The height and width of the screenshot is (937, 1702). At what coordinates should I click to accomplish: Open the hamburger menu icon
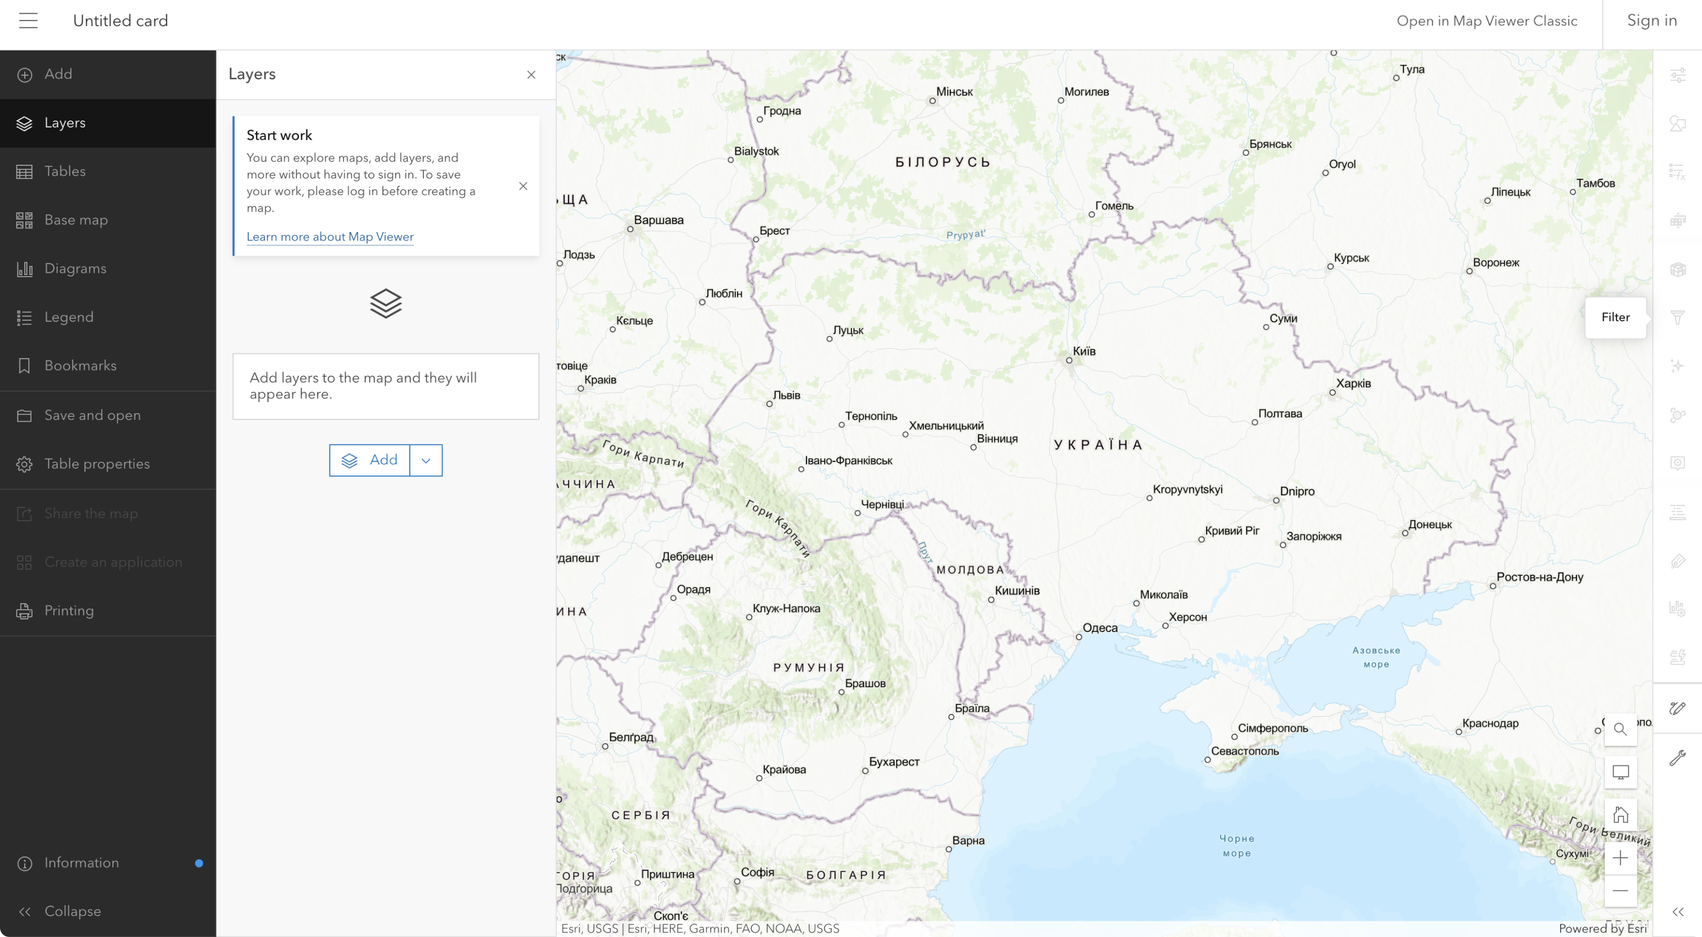click(x=28, y=20)
